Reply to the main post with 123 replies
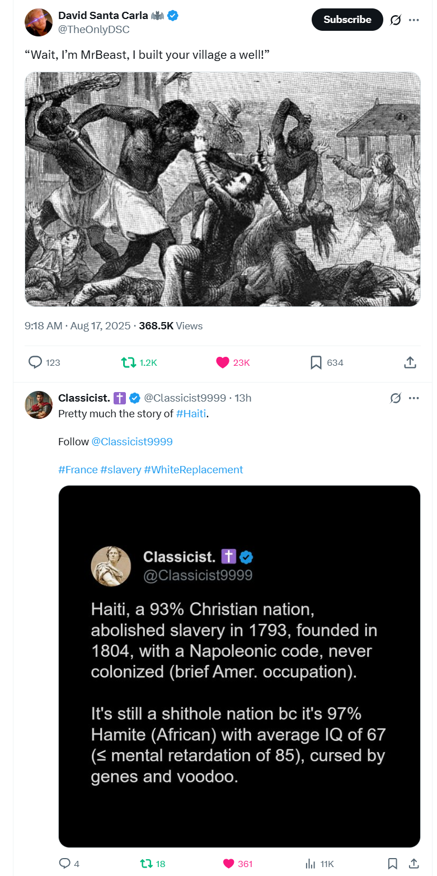The width and height of the screenshot is (437, 876). pyautogui.click(x=36, y=362)
